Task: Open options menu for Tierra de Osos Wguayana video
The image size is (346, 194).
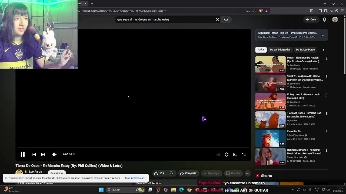Action: 326,114
